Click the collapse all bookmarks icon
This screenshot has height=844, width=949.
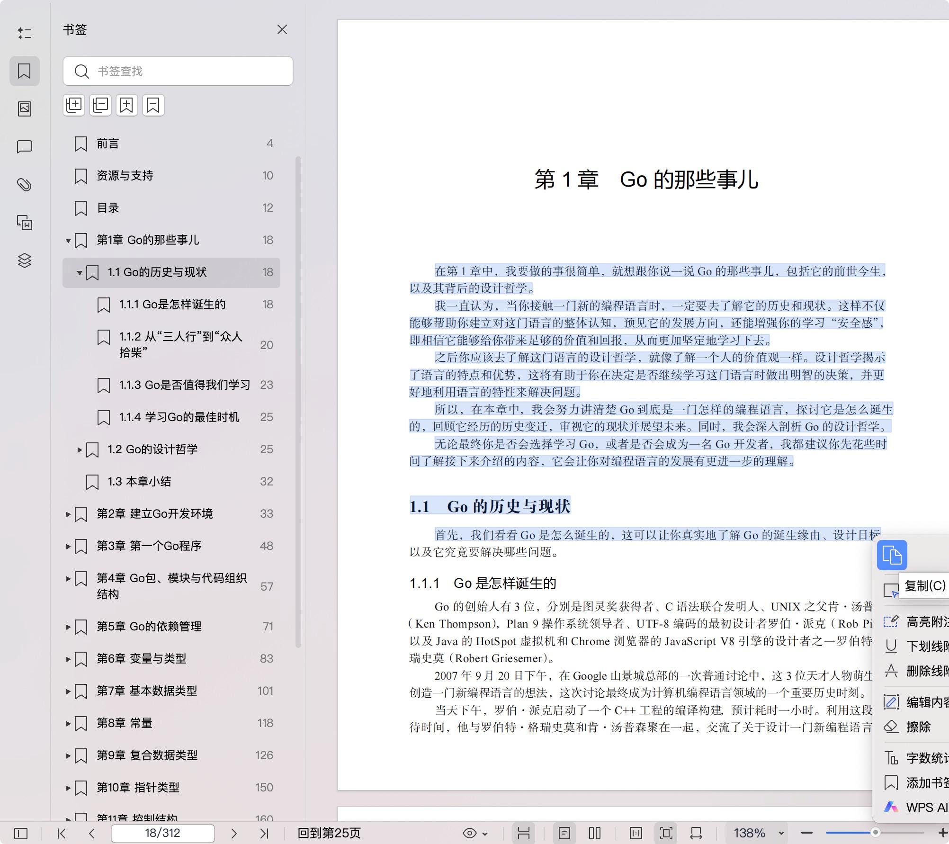pyautogui.click(x=100, y=105)
